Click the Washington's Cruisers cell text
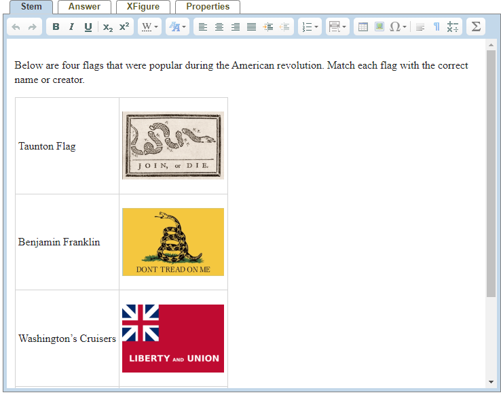 point(67,339)
